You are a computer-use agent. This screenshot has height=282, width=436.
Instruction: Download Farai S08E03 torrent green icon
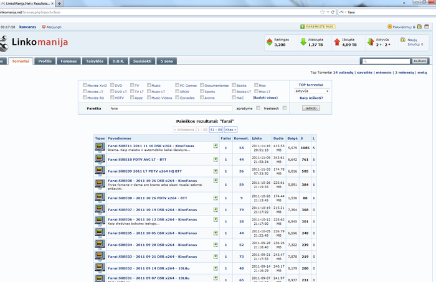216,257
